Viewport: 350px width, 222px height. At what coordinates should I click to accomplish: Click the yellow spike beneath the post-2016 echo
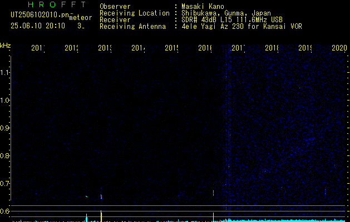(213, 217)
